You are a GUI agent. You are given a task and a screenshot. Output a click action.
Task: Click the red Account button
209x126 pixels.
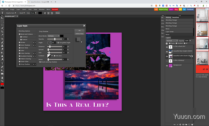coord(55,9)
